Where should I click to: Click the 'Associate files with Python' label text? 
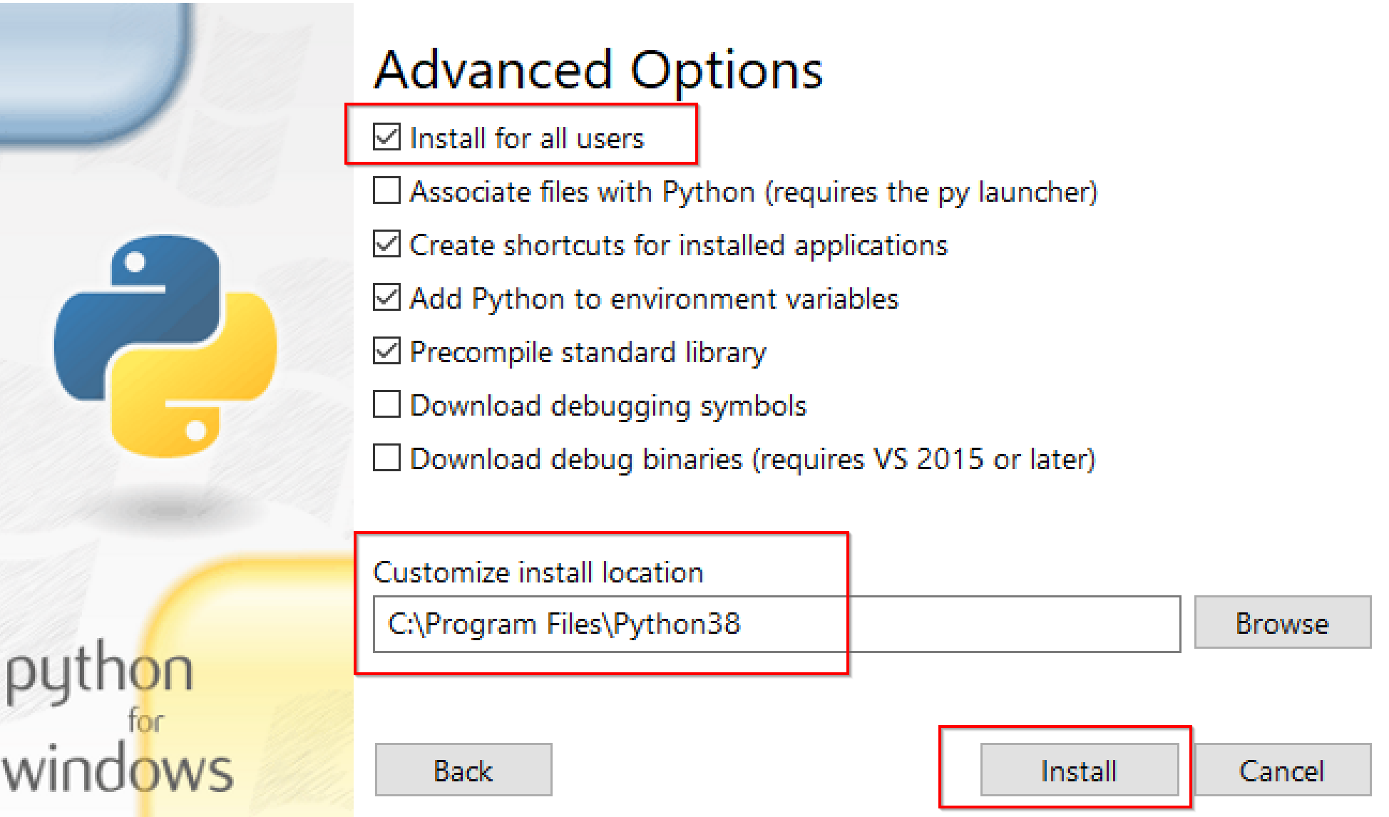coord(753,192)
